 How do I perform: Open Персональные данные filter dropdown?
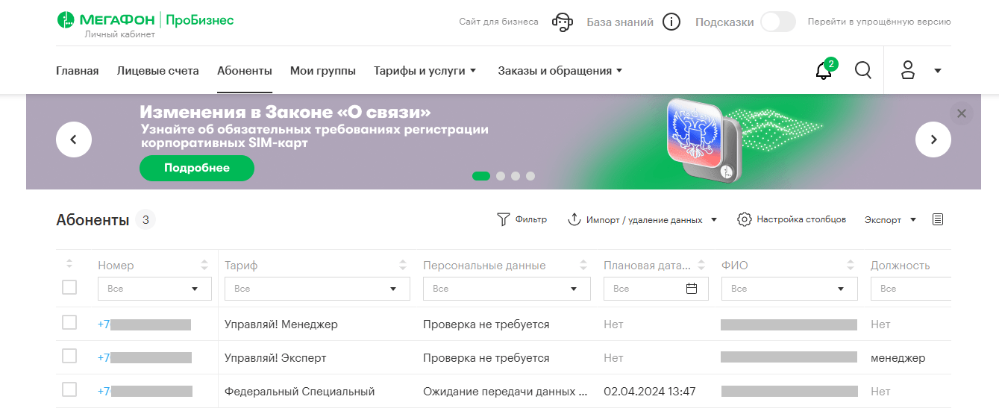point(507,289)
